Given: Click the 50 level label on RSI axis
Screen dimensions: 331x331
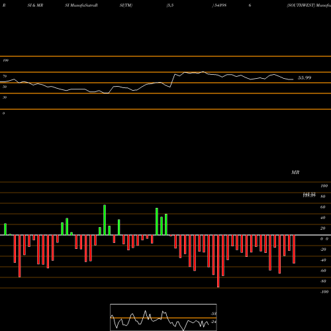Looking at the screenshot, I should (x=5, y=87).
